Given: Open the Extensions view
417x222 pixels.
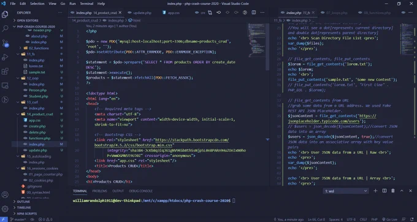Looking at the screenshot, I should [x=5, y=71].
